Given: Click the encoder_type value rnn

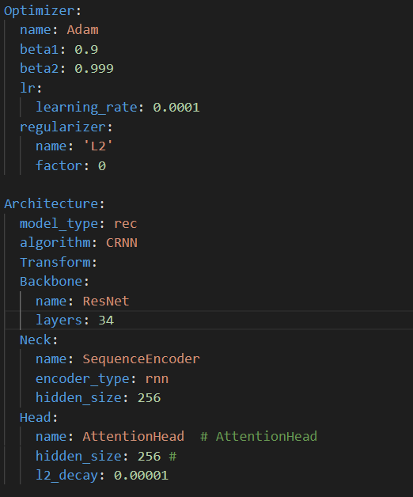Looking at the screenshot, I should point(157,379).
